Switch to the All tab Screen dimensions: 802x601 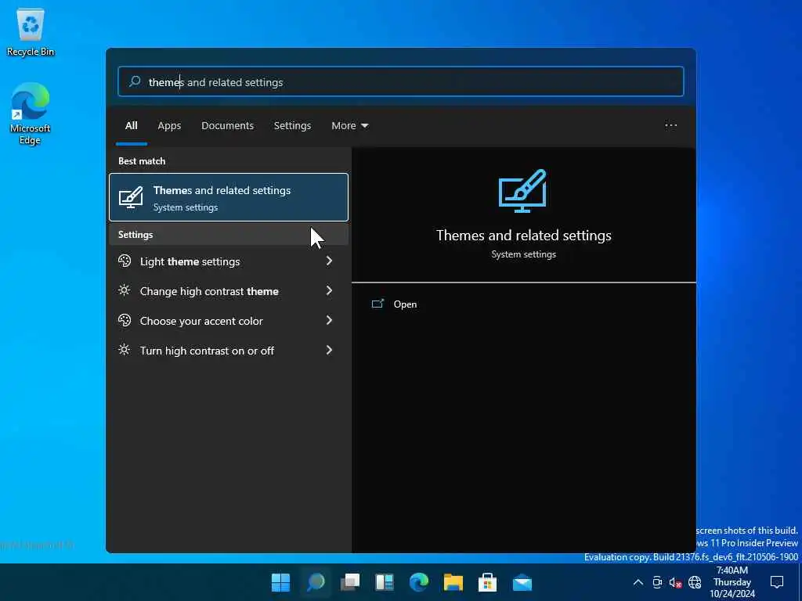click(x=132, y=126)
